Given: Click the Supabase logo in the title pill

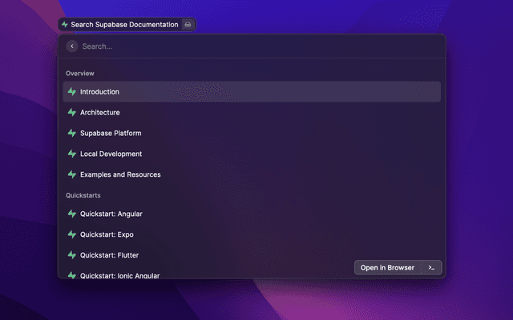Looking at the screenshot, I should click(65, 25).
